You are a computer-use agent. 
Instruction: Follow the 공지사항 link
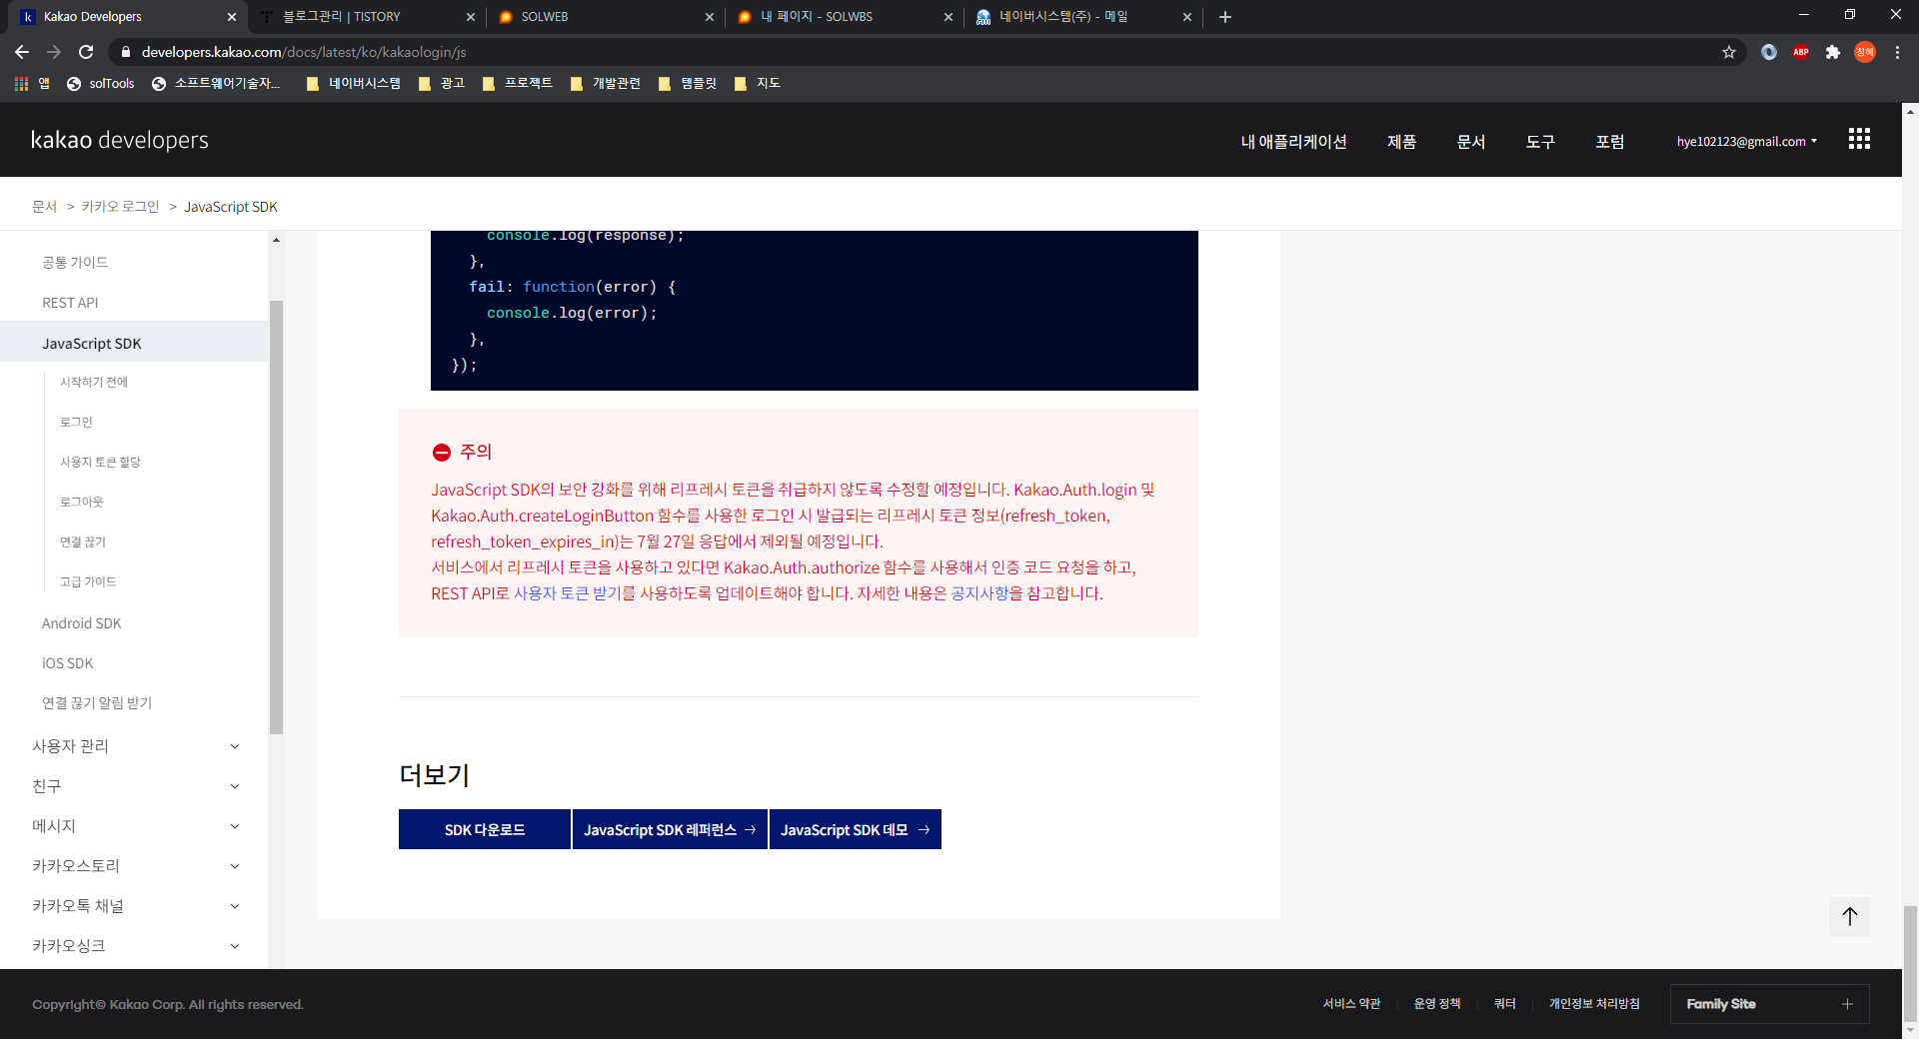(979, 593)
